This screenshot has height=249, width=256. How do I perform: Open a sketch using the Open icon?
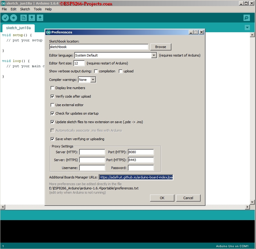coord(32,18)
